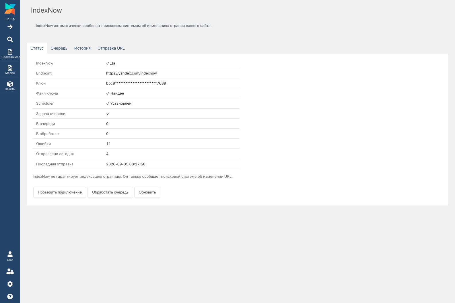Click the Scheduler status Установлен
455x303 pixels.
[x=119, y=103]
